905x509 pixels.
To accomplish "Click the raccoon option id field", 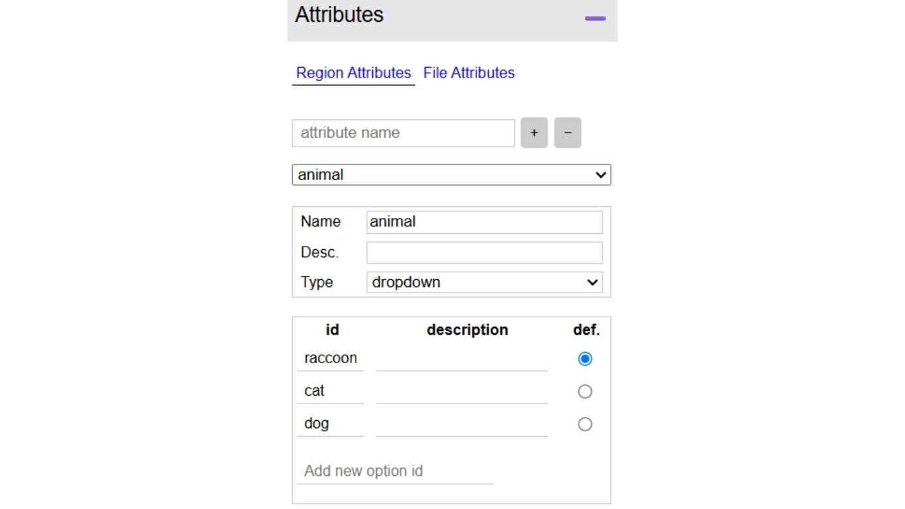I will point(331,359).
